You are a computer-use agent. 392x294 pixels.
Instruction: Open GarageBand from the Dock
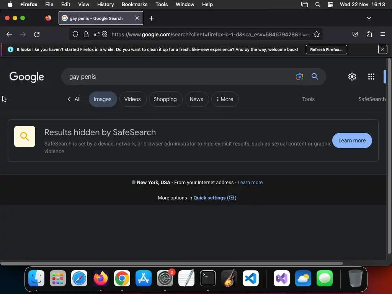[229, 278]
